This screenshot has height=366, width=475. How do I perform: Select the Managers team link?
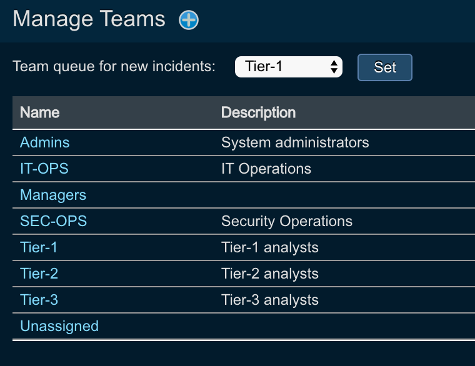click(53, 195)
